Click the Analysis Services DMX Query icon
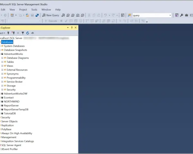 73,15
